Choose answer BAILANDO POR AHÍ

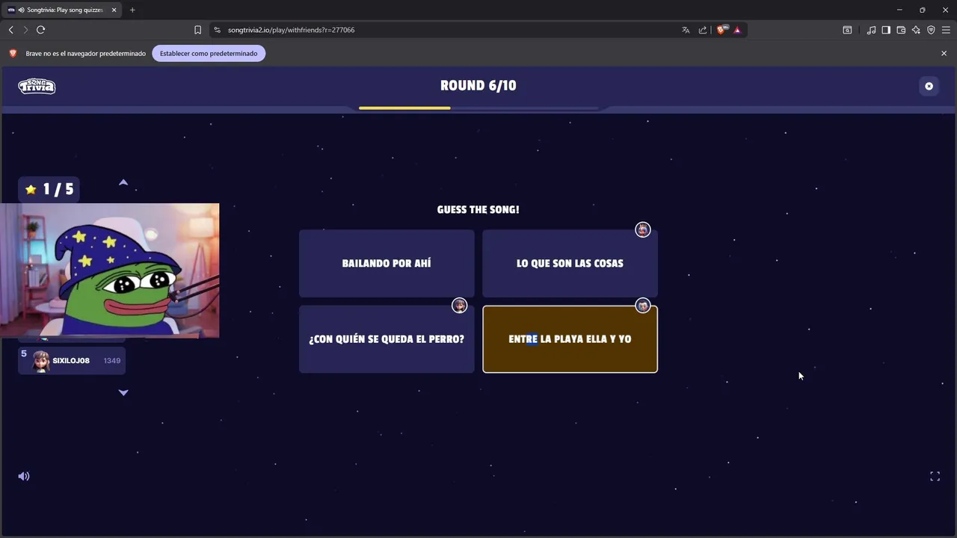click(387, 263)
